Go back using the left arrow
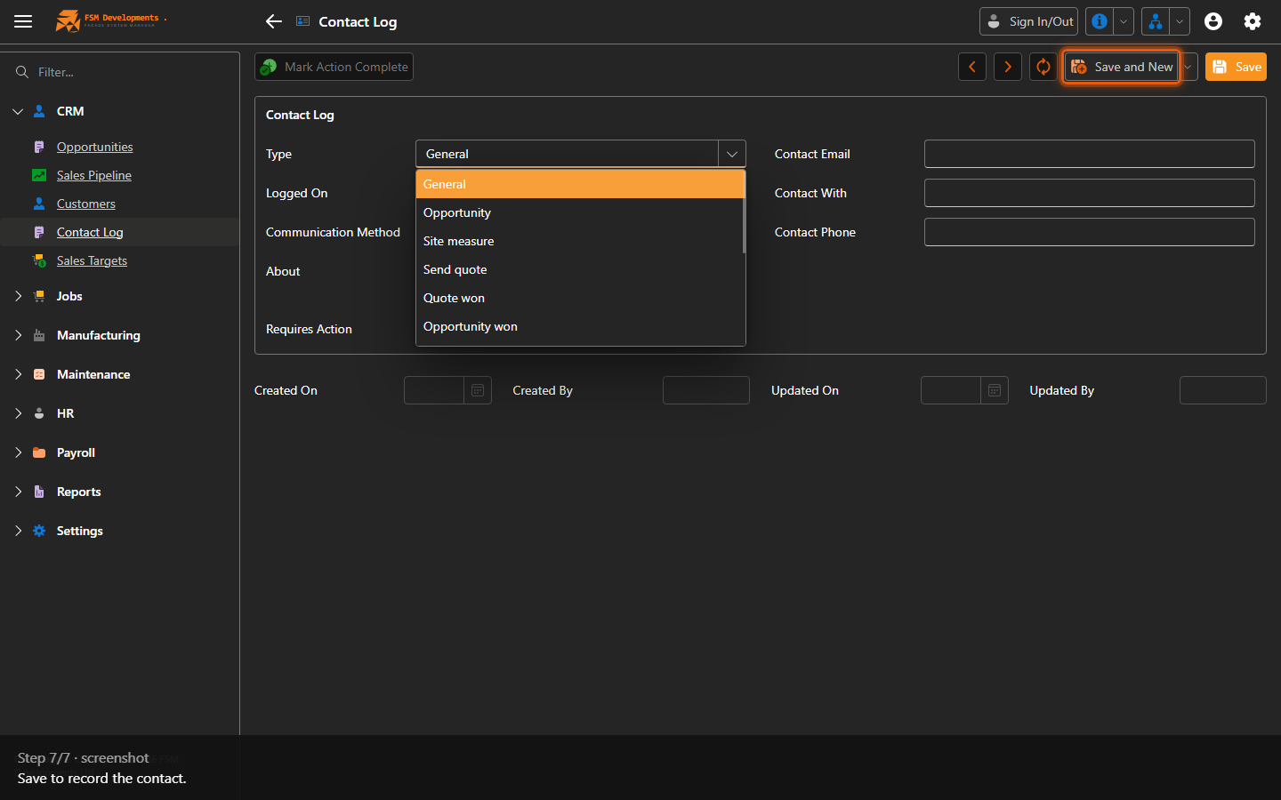Screen dimensions: 1281x800 (274, 21)
